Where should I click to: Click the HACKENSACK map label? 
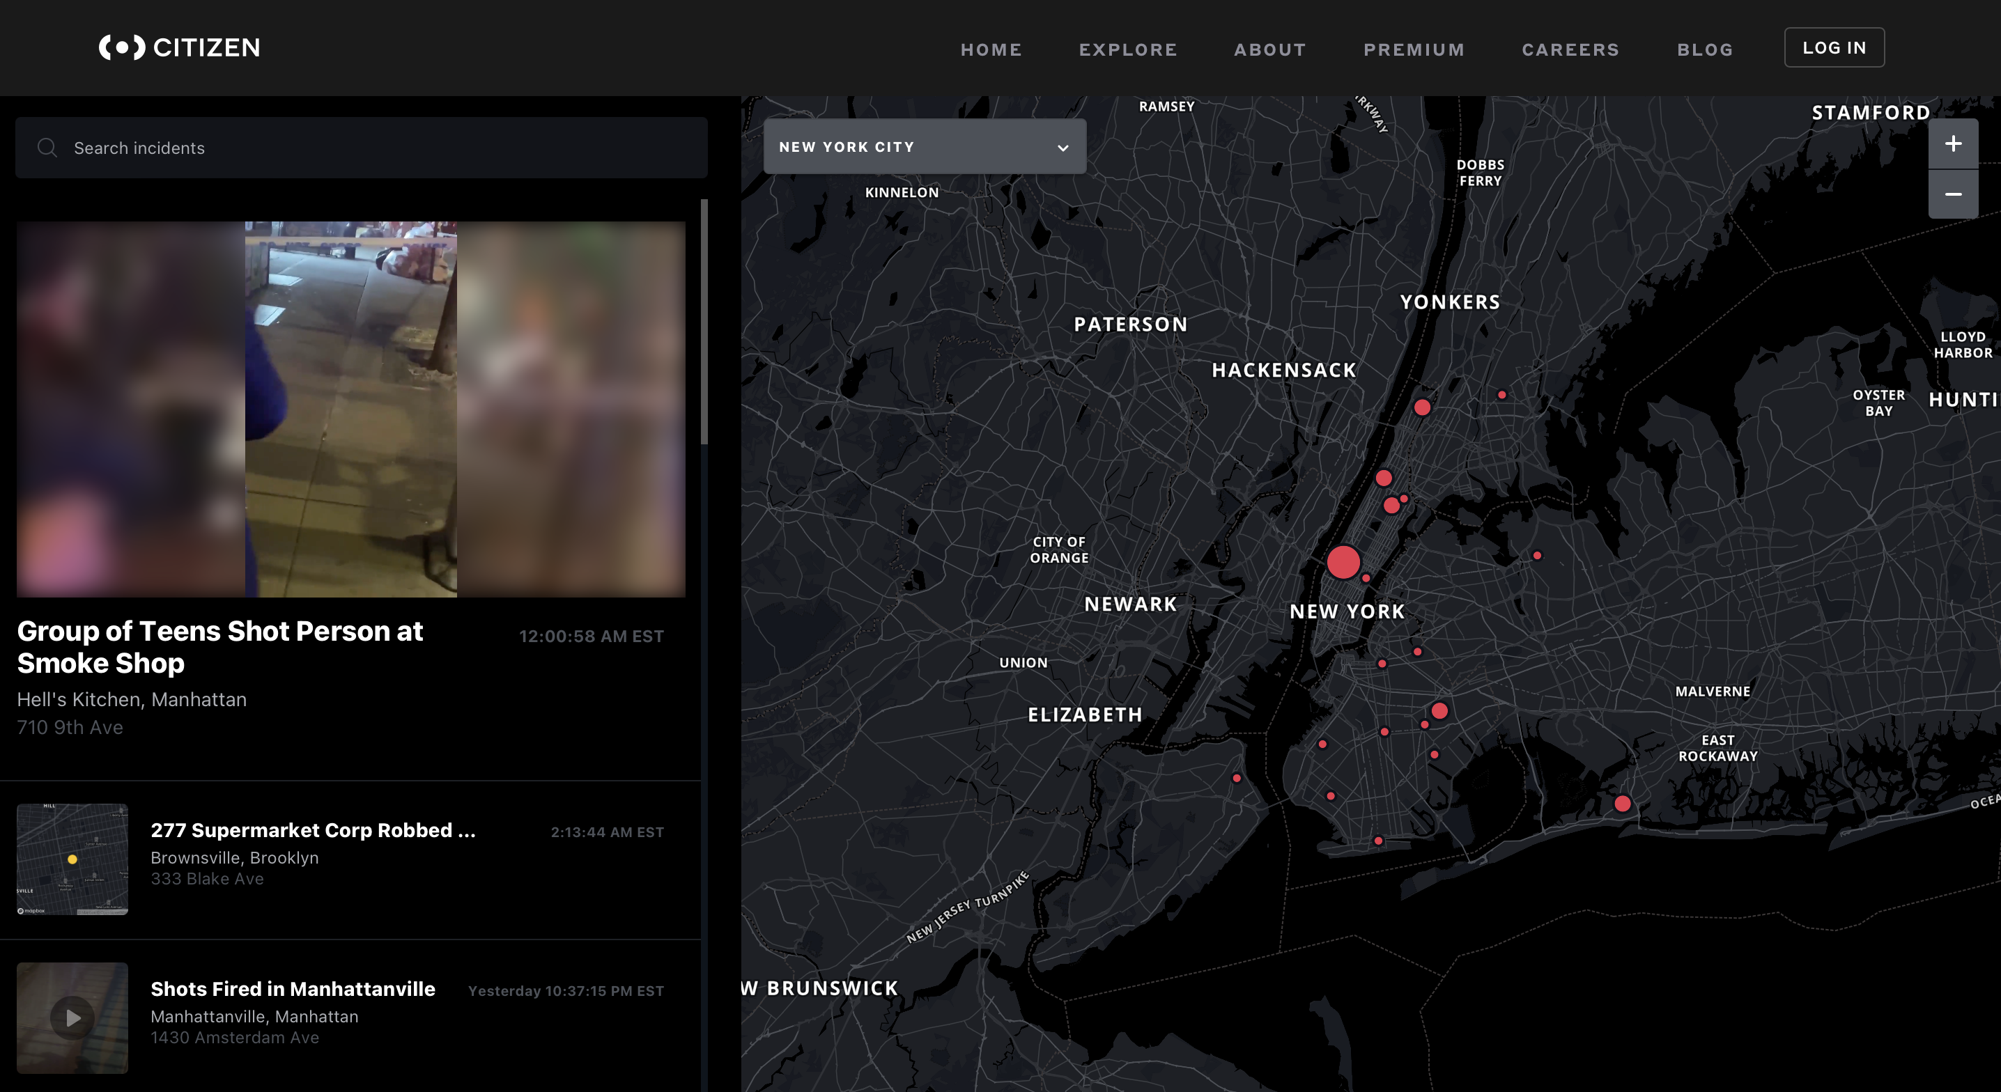[x=1283, y=370]
